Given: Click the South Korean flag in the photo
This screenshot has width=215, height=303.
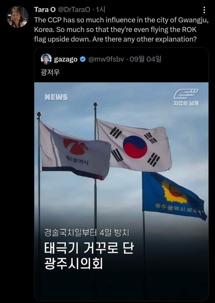Looking at the screenshot, I should pyautogui.click(x=134, y=145).
